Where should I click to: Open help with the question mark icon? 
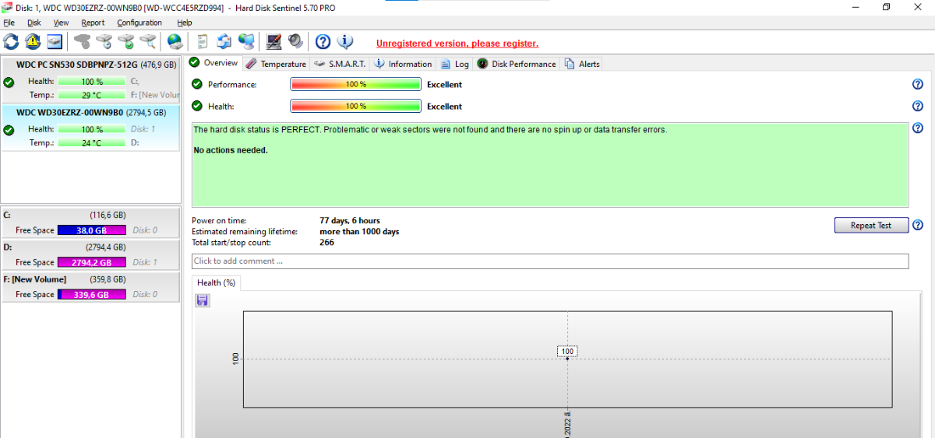click(x=323, y=41)
